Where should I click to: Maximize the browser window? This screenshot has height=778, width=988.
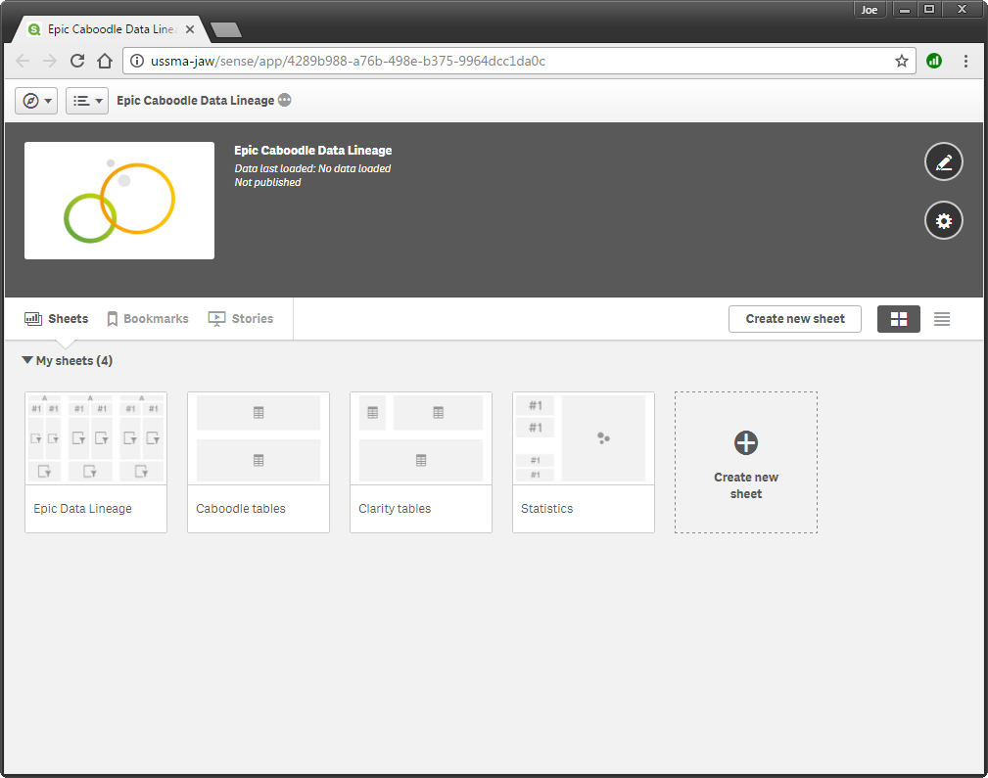(929, 10)
